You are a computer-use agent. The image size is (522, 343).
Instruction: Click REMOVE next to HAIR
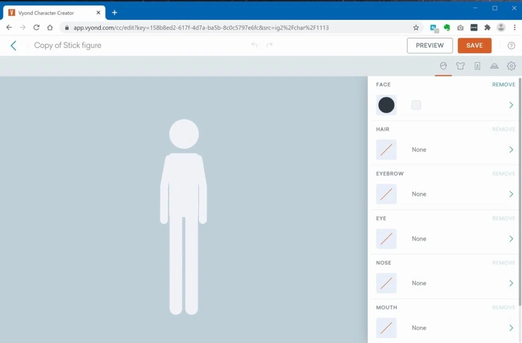(504, 129)
